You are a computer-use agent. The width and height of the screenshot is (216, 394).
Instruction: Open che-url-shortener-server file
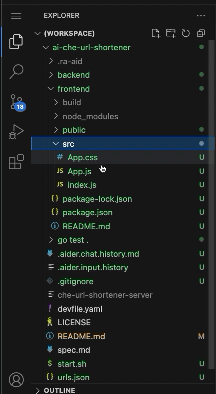(x=105, y=295)
